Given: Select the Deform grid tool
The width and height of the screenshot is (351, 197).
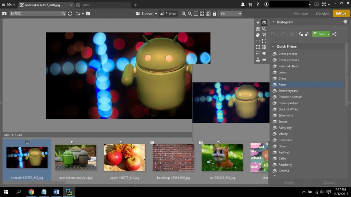Looking at the screenshot, I should point(264,47).
